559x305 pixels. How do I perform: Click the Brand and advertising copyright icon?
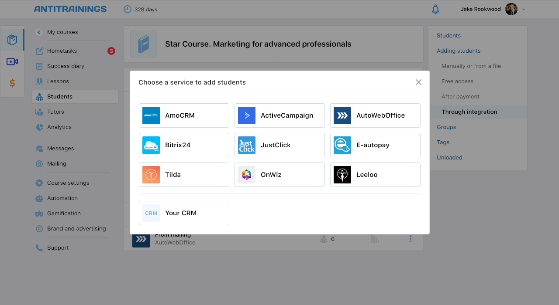tap(39, 229)
